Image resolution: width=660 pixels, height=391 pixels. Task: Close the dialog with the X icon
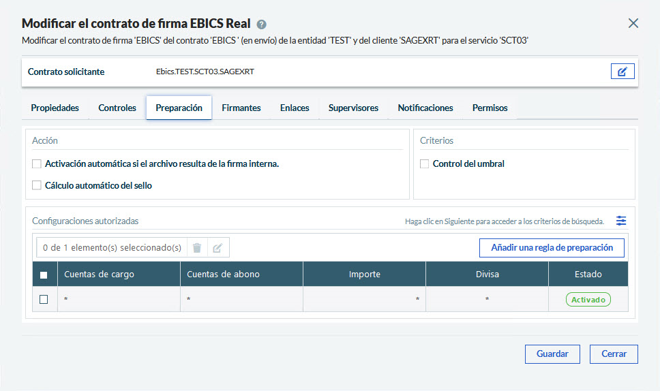coord(633,23)
